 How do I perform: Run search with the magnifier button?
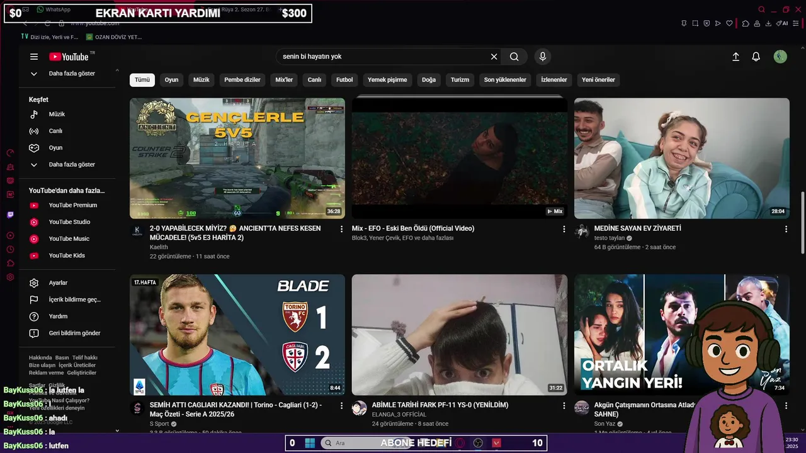[x=514, y=57]
